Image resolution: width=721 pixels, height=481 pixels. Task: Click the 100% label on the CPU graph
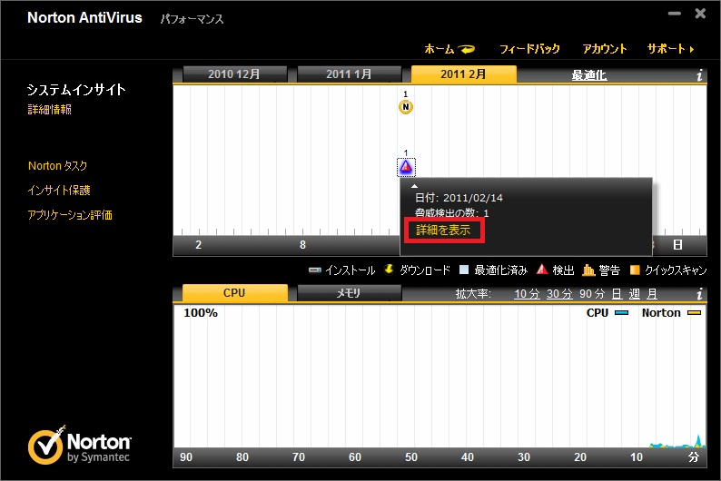coord(201,313)
